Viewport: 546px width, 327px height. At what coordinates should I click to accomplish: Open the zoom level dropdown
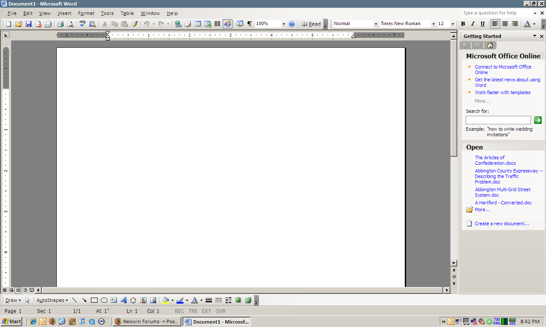[283, 24]
